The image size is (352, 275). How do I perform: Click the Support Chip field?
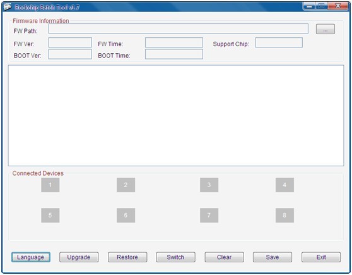pos(279,42)
